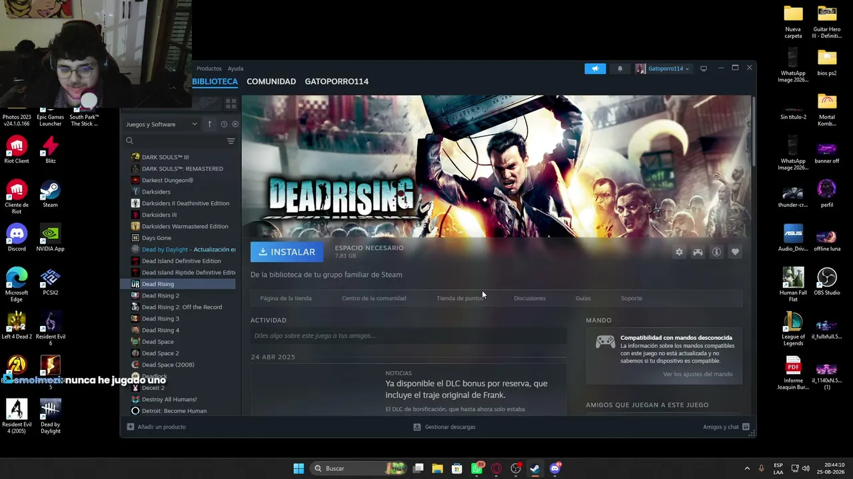Open the Discusiones link
The image size is (853, 479).
pos(530,298)
